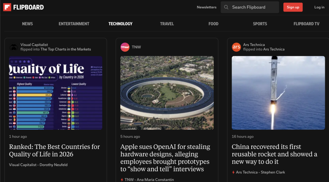The height and width of the screenshot is (182, 329).
Task: Click byline Visual Capitalist - Dorothy Neufeld
Action: point(38,165)
